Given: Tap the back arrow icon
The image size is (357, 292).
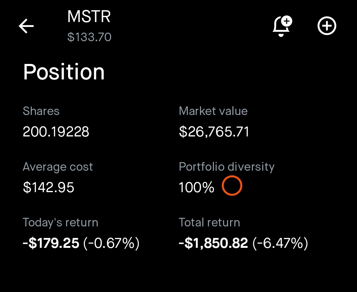Looking at the screenshot, I should point(26,26).
